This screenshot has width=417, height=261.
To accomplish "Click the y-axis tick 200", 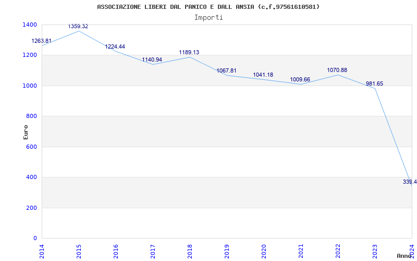I will (31, 208).
